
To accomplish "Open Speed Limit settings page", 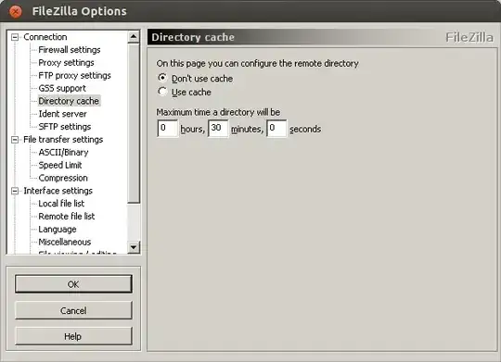I will click(x=60, y=165).
